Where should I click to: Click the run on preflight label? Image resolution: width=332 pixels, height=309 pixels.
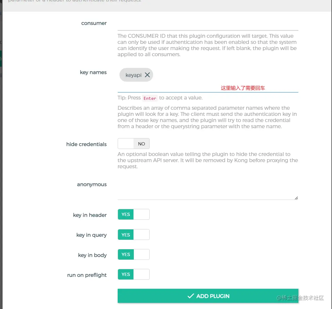87,275
